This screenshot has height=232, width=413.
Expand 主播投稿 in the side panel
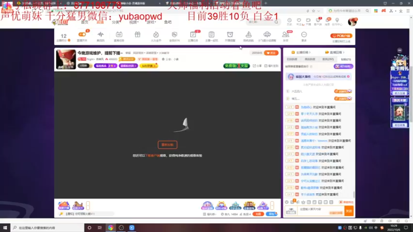pyautogui.click(x=301, y=53)
